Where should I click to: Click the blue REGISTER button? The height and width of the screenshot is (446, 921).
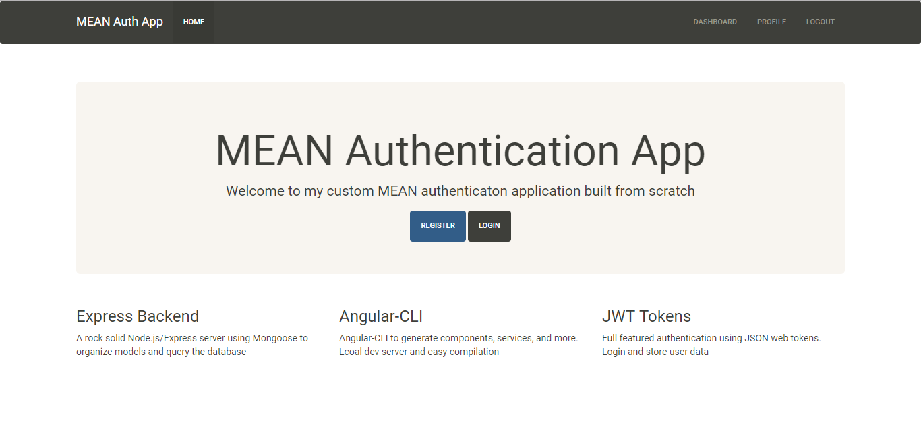click(438, 225)
